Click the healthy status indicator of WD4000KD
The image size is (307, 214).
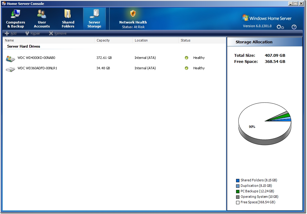tap(187, 58)
